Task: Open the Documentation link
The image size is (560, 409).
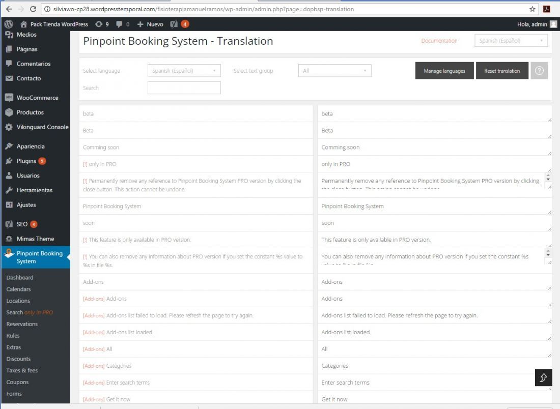Action: coord(439,41)
